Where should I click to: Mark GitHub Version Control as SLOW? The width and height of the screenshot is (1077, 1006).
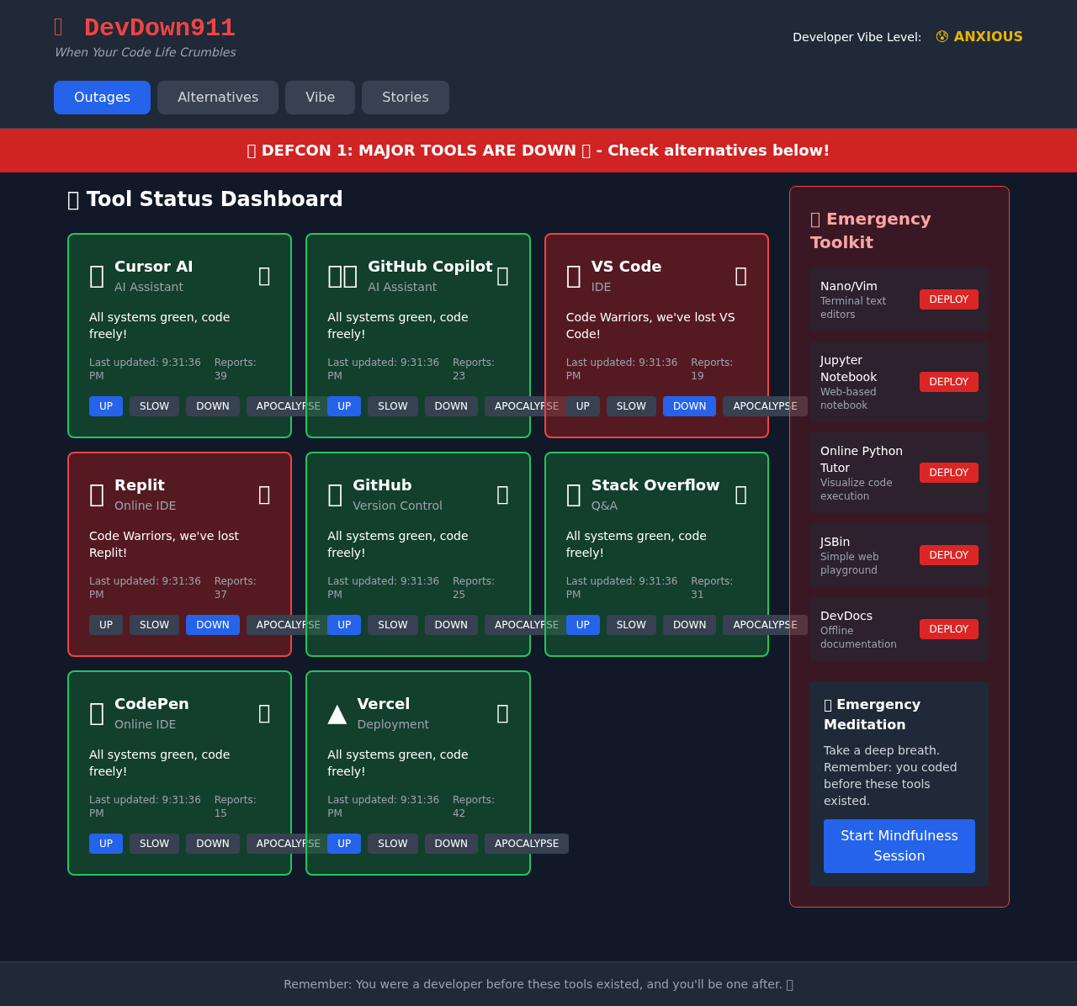click(393, 625)
